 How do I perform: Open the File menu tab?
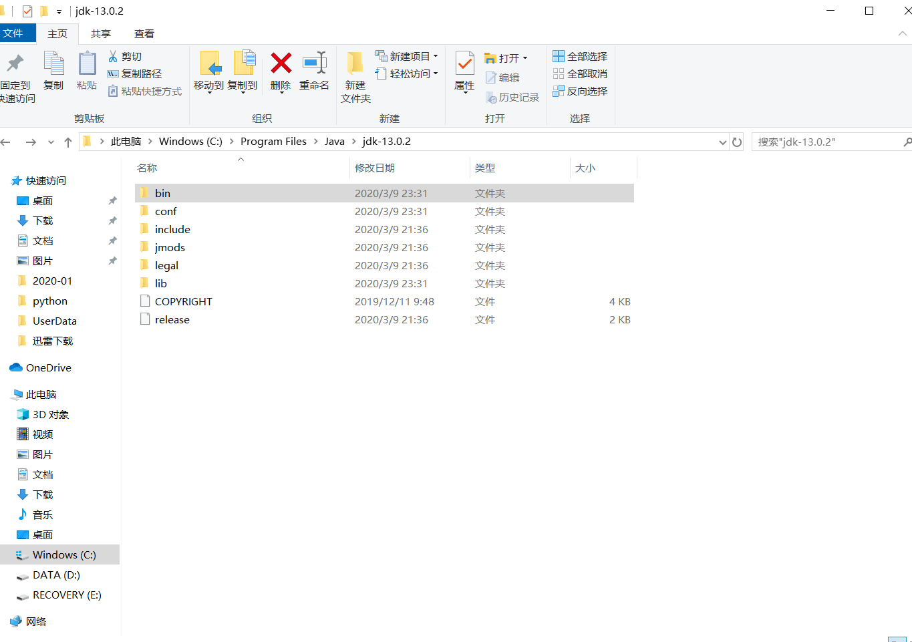17,33
